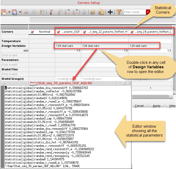
Task: Open the dropdown arrow beside Load CSV
Action: 9,12
